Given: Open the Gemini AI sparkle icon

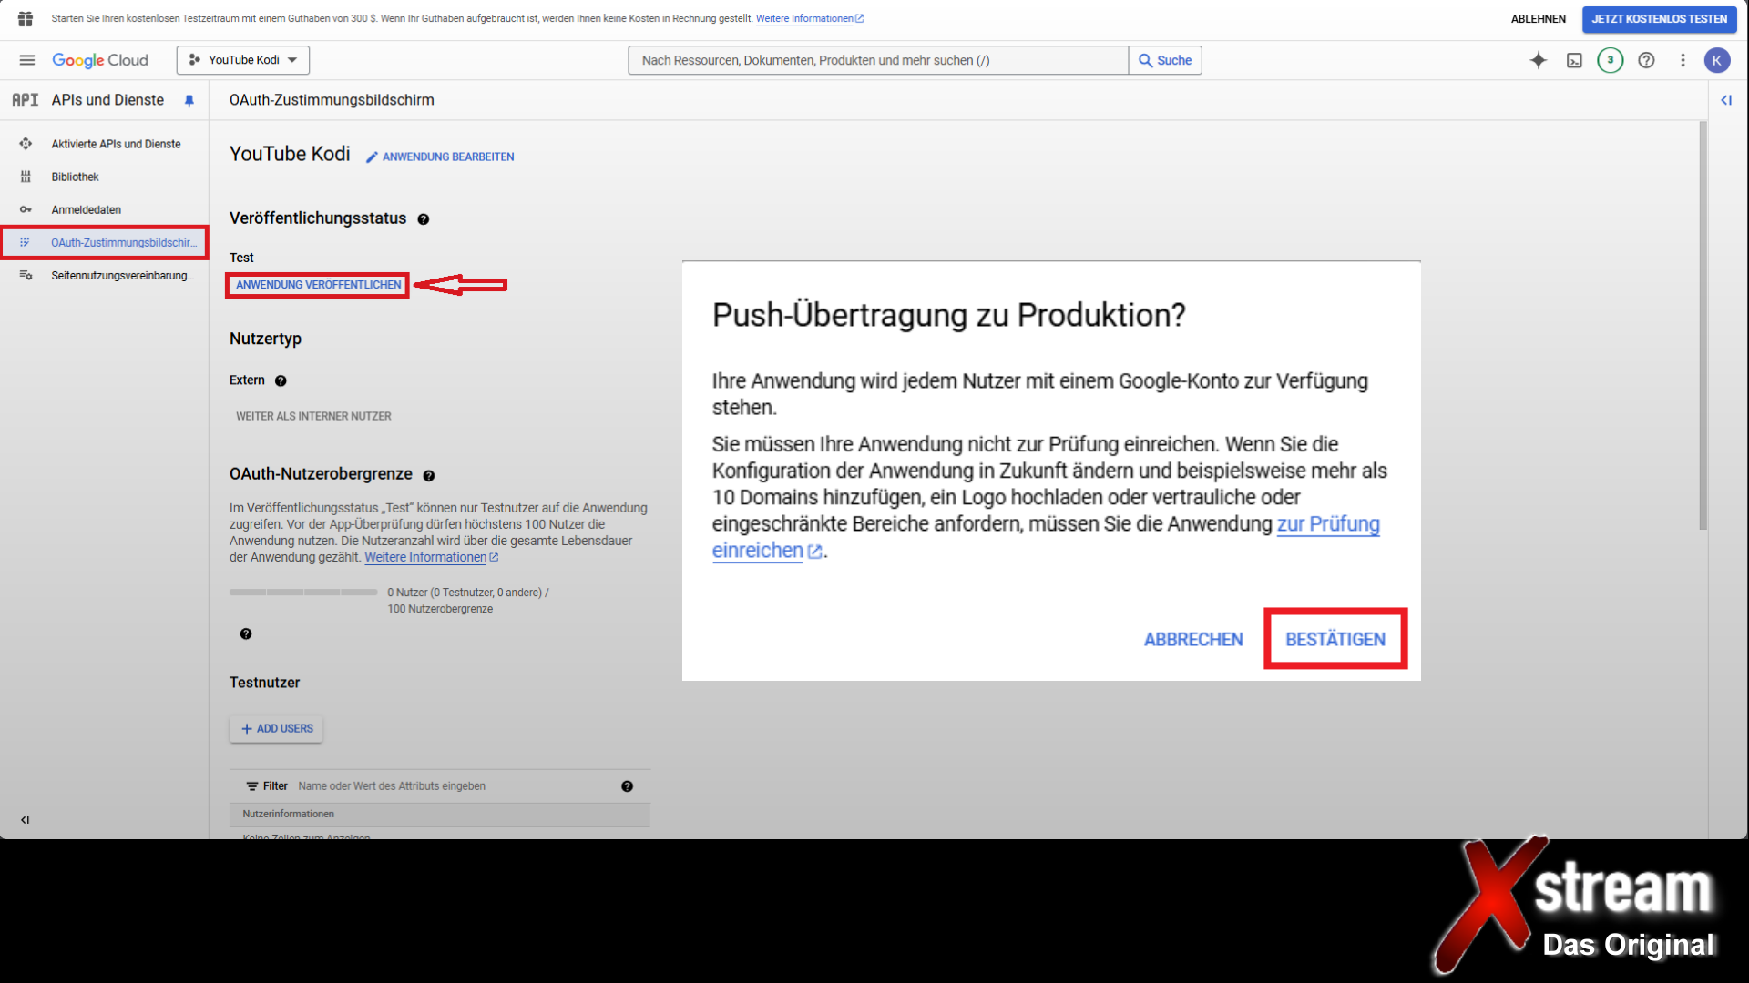Looking at the screenshot, I should click(1538, 60).
